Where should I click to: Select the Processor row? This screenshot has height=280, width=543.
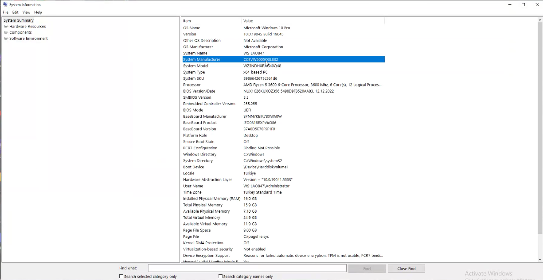click(x=284, y=85)
